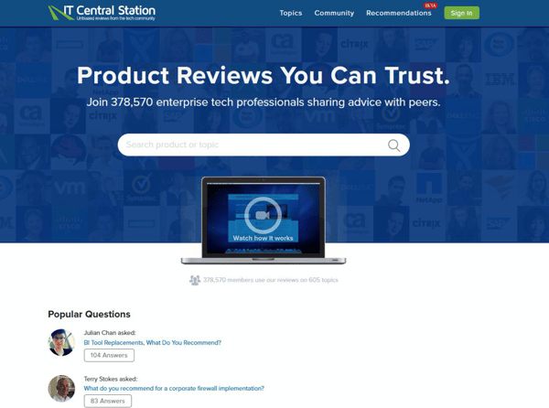Image resolution: width=549 pixels, height=408 pixels.
Task: Focus the Search product or topic field
Action: tap(252, 145)
